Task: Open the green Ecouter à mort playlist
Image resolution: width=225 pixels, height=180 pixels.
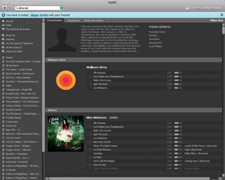Action: [x=13, y=138]
